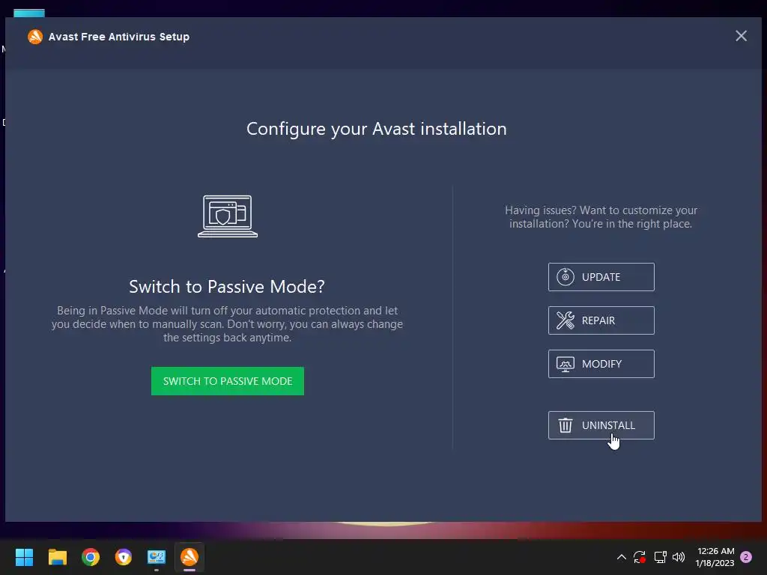Click the 'Switch to Passive Mode?' heading
The width and height of the screenshot is (767, 575).
pyautogui.click(x=227, y=287)
